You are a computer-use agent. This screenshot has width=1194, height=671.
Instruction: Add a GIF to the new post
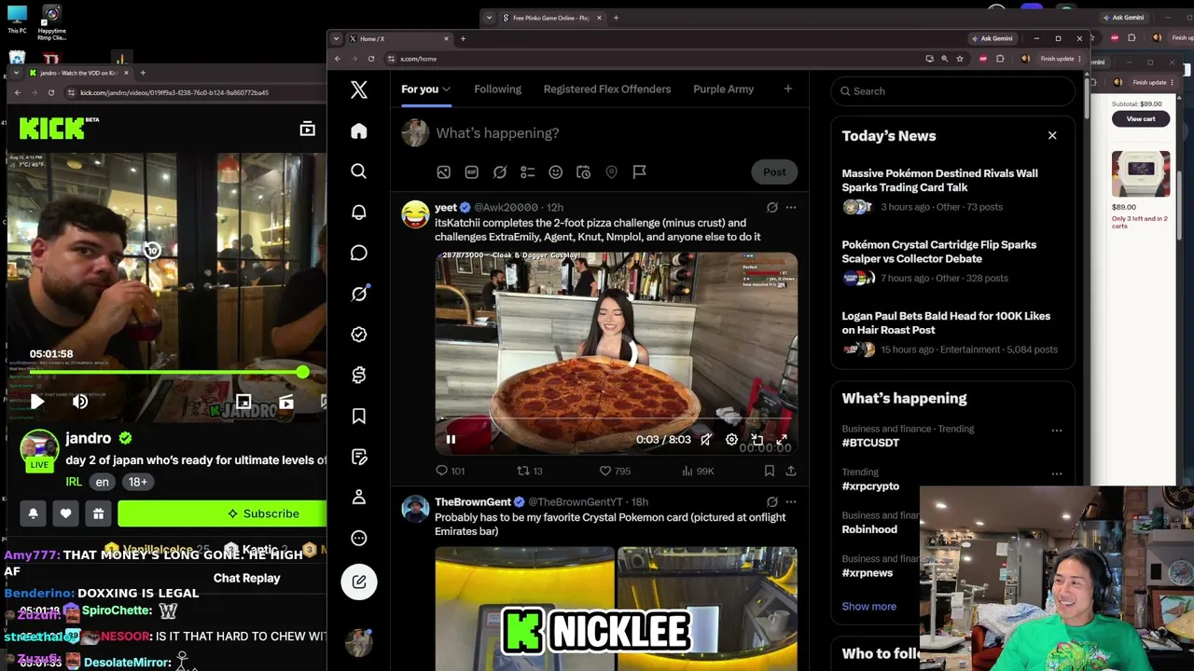[472, 171]
